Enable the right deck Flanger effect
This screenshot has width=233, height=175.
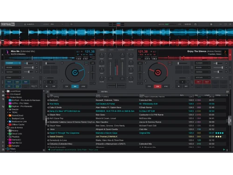201,63
